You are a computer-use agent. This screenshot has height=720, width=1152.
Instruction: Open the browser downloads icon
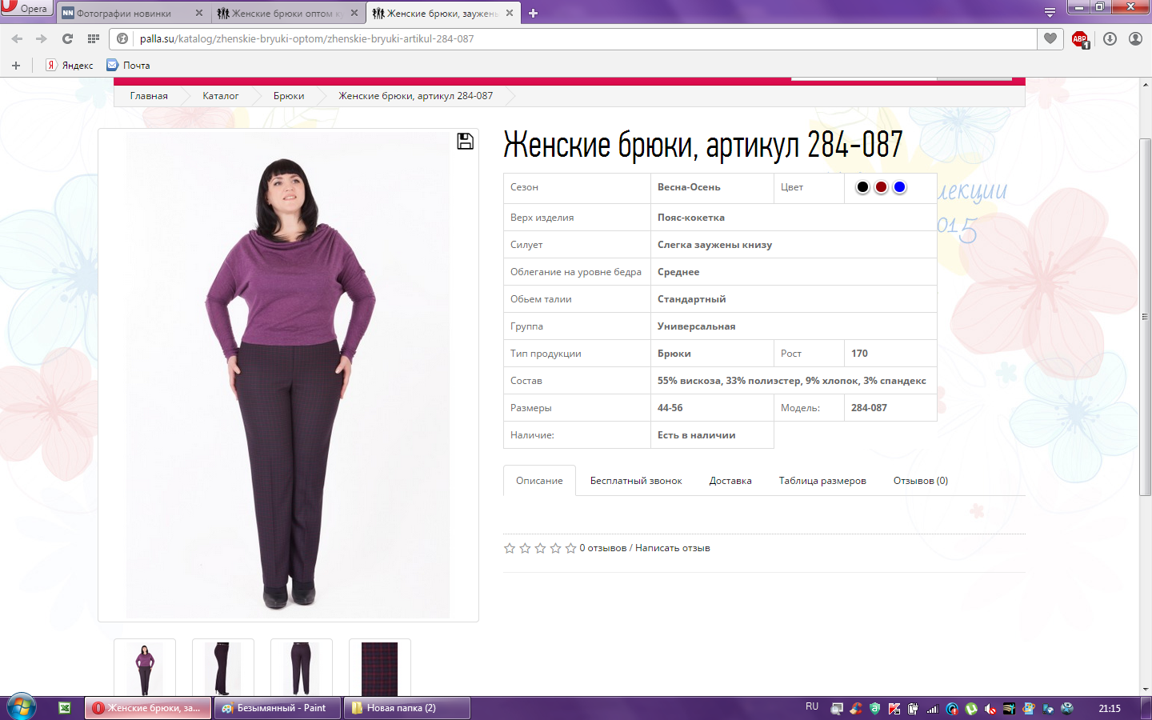click(x=1110, y=38)
